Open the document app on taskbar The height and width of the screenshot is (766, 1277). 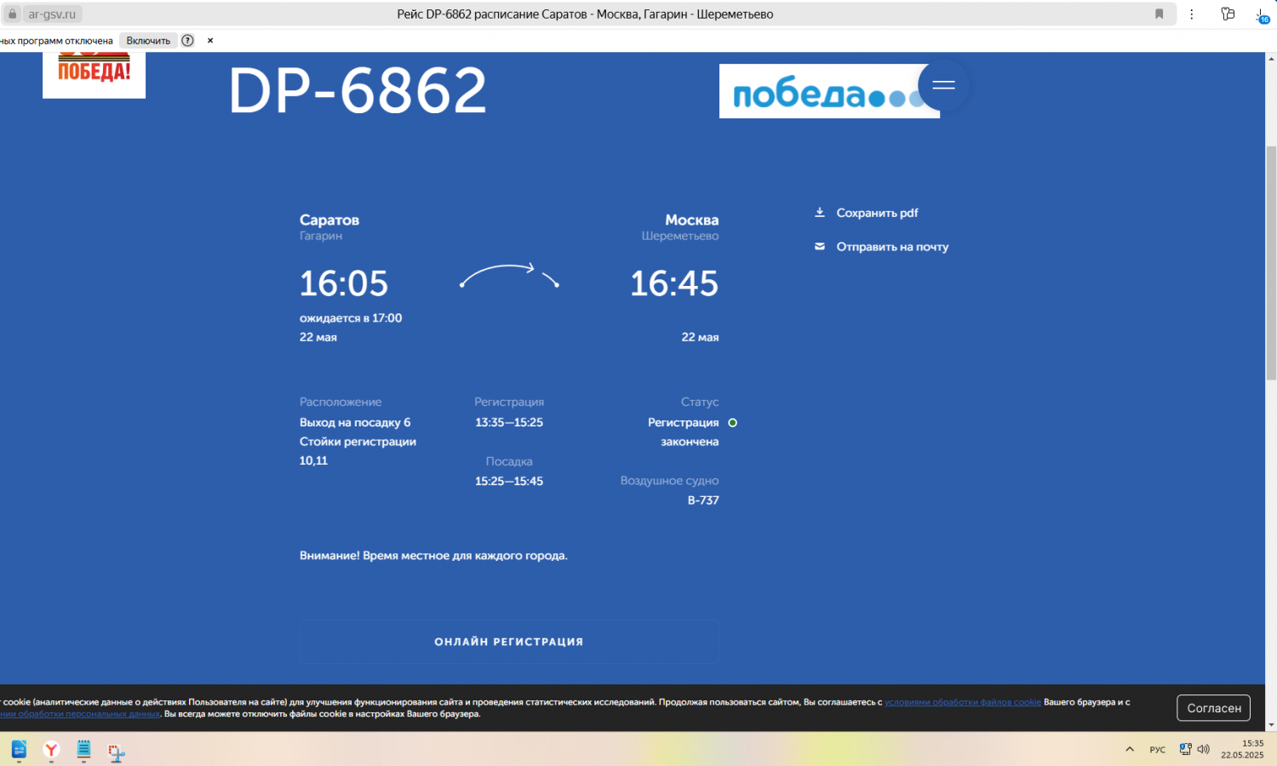[x=19, y=750]
